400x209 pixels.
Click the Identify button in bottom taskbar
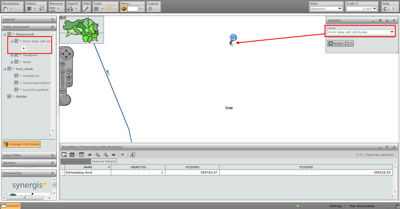coord(10,206)
